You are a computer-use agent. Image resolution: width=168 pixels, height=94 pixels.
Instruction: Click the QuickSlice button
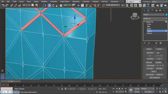[150, 59]
